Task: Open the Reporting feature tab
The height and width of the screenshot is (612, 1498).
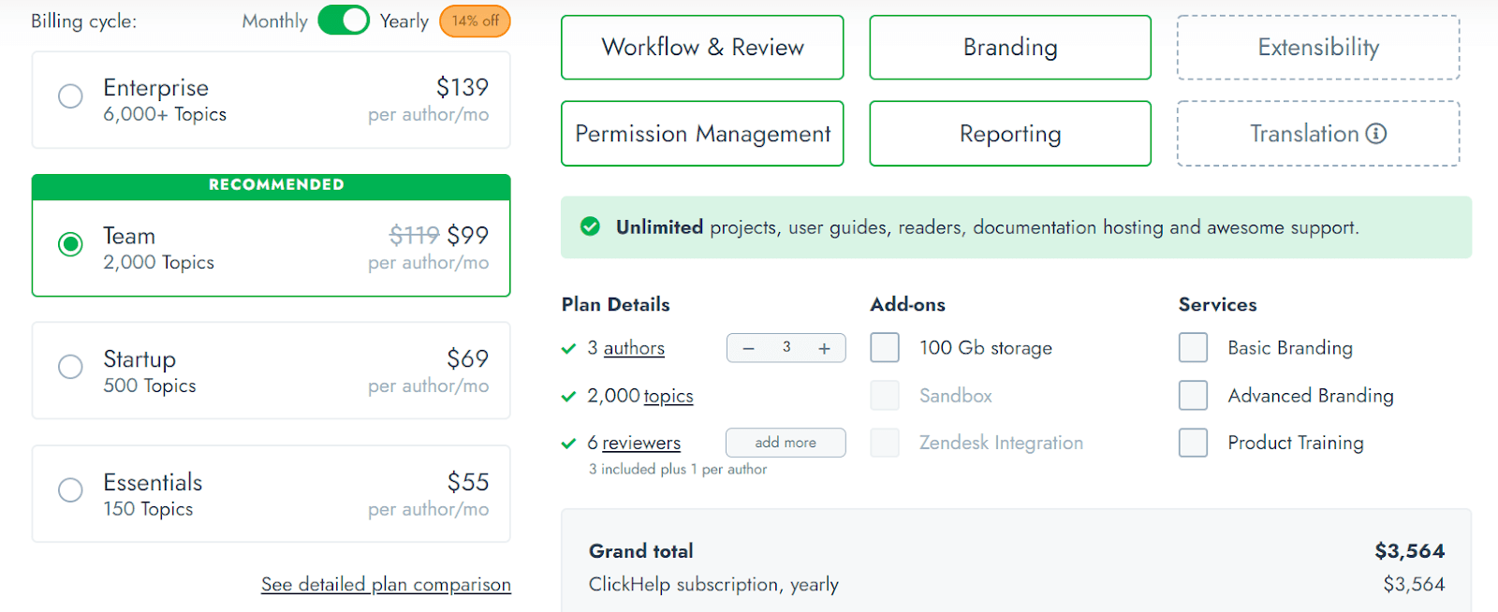Action: coord(1010,134)
